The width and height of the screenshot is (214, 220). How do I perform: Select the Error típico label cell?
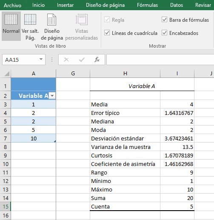125,113
